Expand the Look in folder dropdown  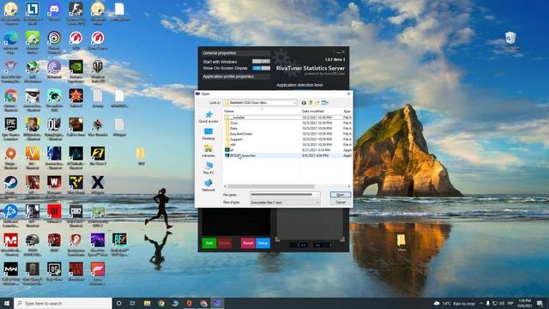(294, 103)
